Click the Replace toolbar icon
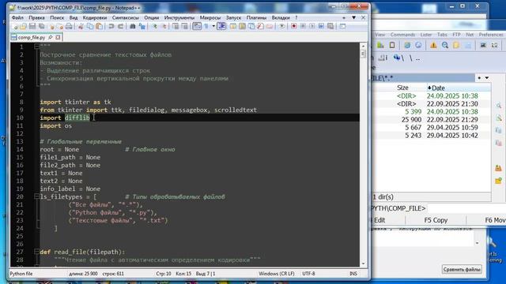Image resolution: width=506 pixels, height=284 pixels. (142, 26)
